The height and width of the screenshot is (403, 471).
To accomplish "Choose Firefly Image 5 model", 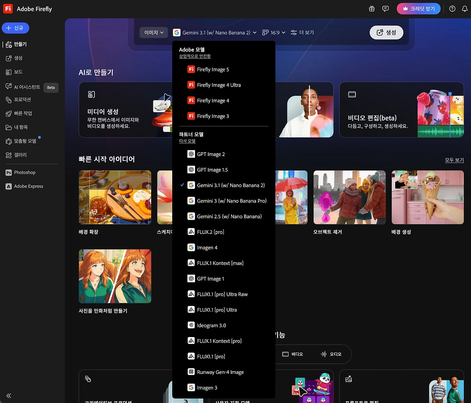I will tap(224, 69).
